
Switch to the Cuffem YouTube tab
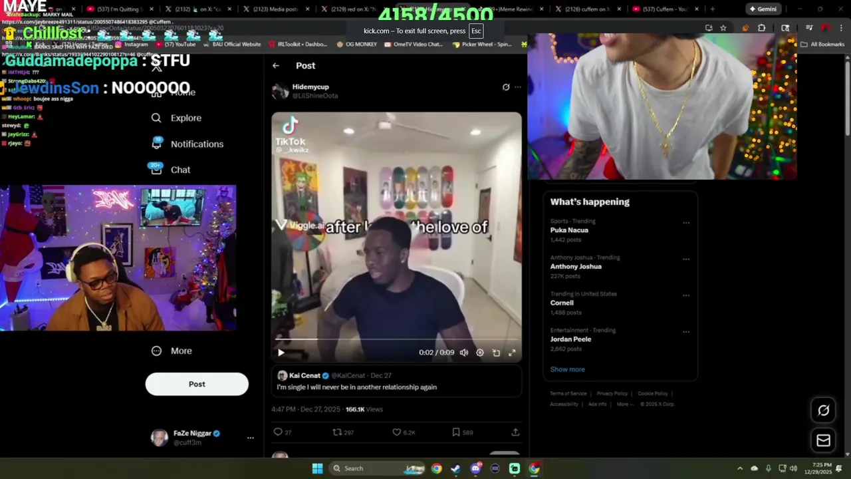tap(665, 9)
